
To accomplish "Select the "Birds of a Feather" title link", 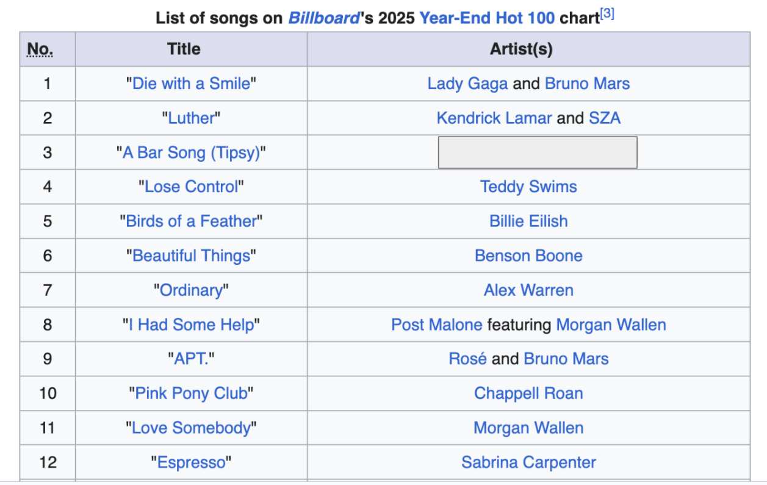I will [191, 221].
